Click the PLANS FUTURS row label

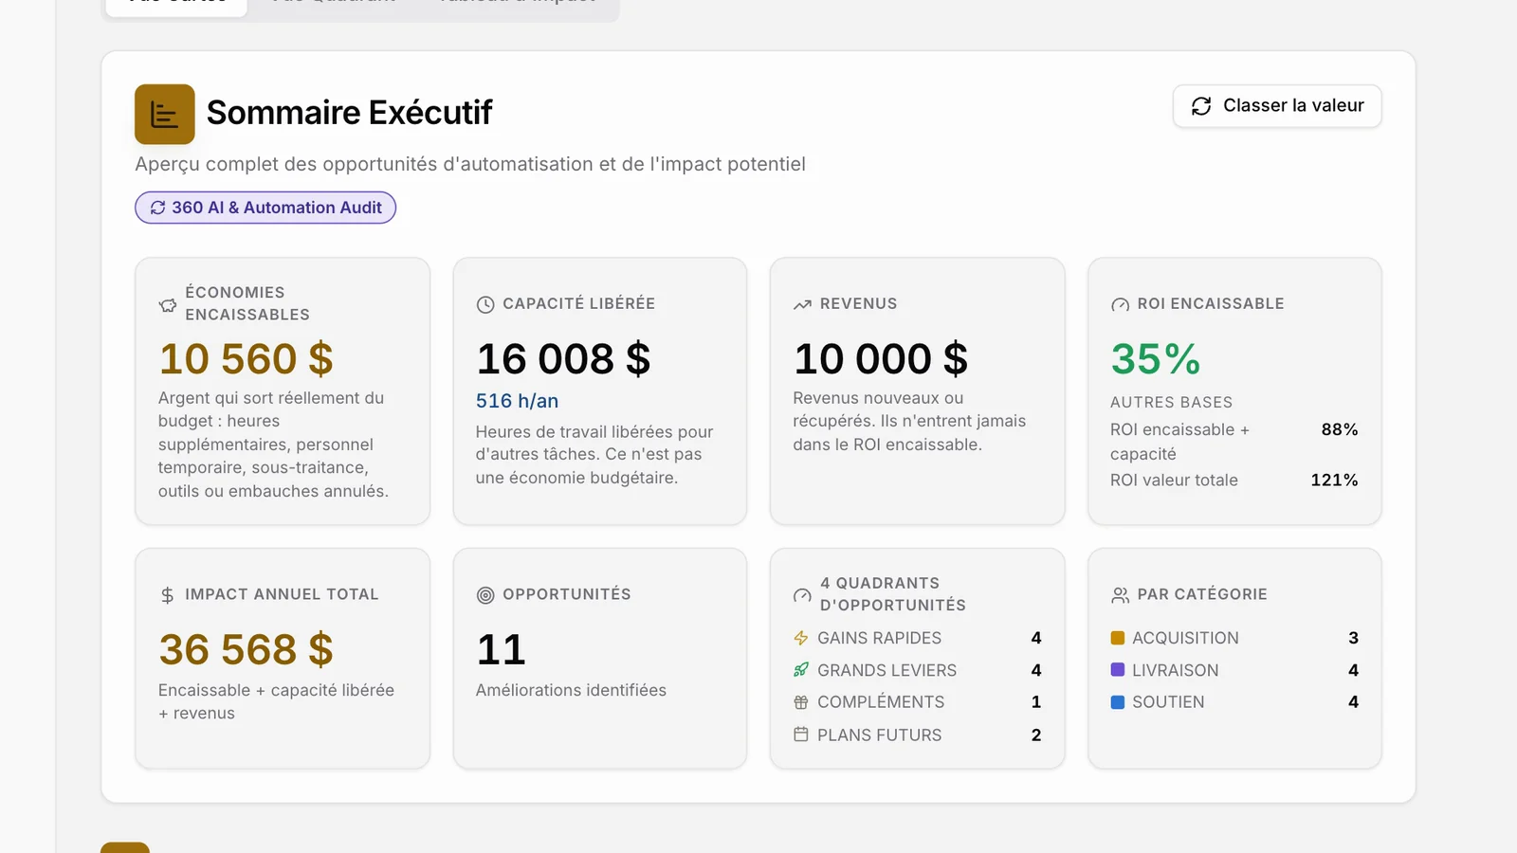[880, 735]
